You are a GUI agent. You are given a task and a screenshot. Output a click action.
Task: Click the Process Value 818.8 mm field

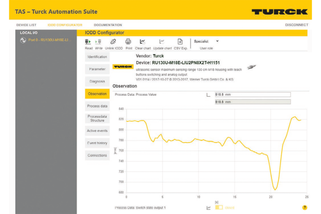point(253,95)
